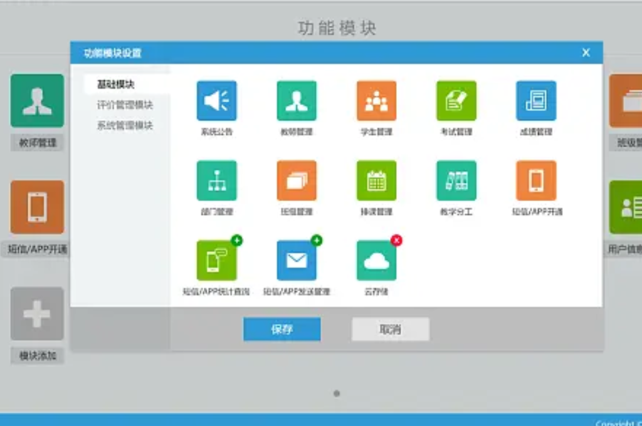The width and height of the screenshot is (642, 426).
Task: Click the 取消 cancel button
Action: pos(390,328)
